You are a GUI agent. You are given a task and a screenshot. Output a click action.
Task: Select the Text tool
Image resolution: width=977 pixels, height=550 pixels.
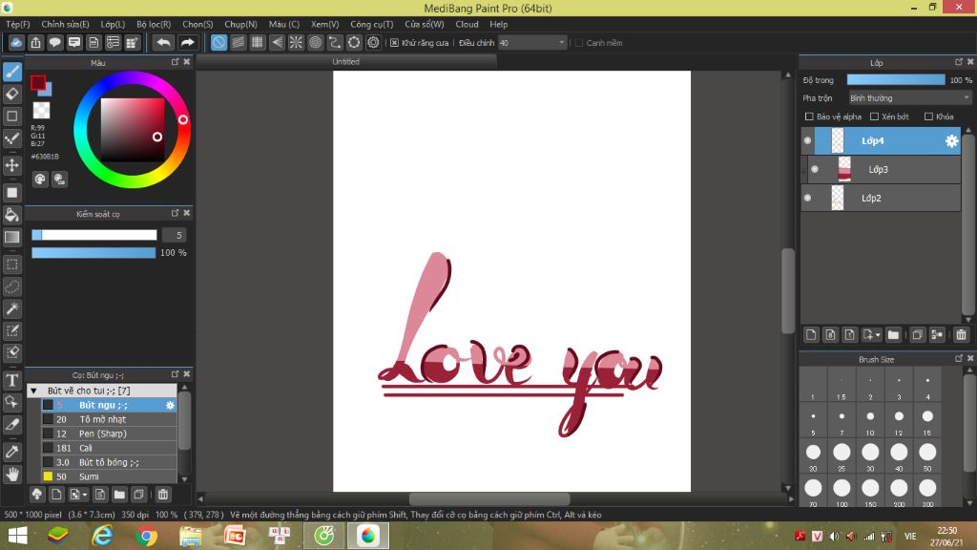tap(12, 380)
